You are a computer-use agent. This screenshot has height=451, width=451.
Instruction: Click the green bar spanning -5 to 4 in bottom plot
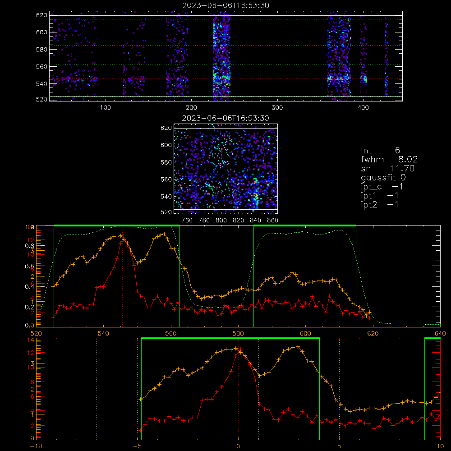[230, 339]
